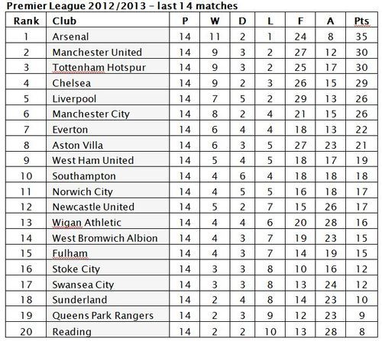
Task: Click the Rank column header
Action: pos(26,20)
